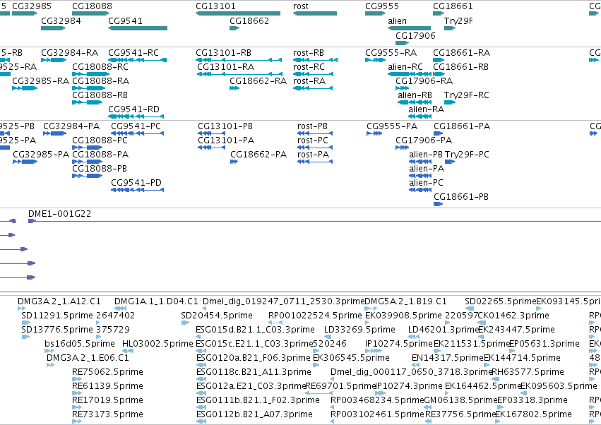Select EST SD11291.5prime
The width and height of the screenshot is (601, 425).
(x=25, y=323)
